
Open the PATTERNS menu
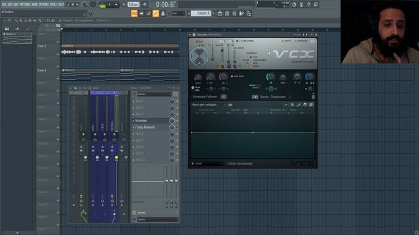point(25,5)
